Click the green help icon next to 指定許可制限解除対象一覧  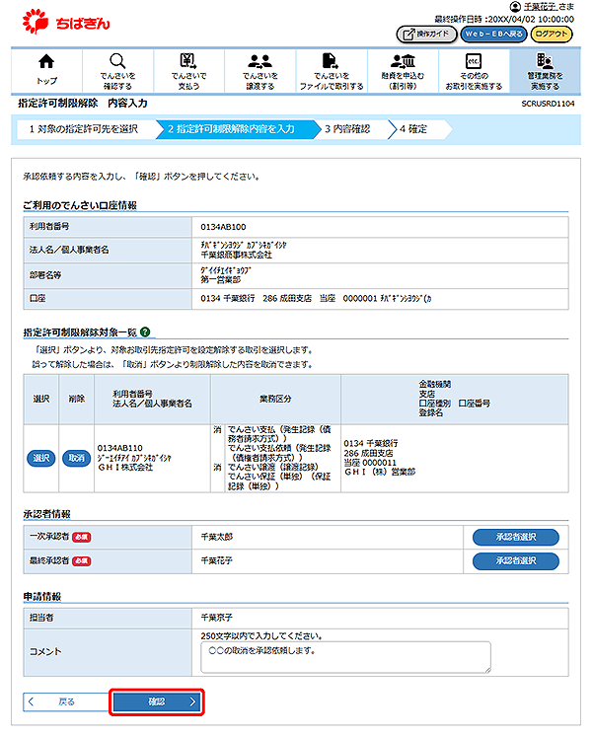(x=145, y=332)
